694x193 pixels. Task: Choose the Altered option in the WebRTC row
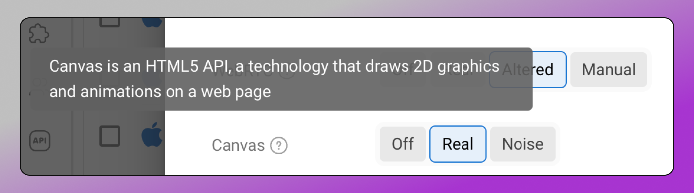tap(528, 70)
